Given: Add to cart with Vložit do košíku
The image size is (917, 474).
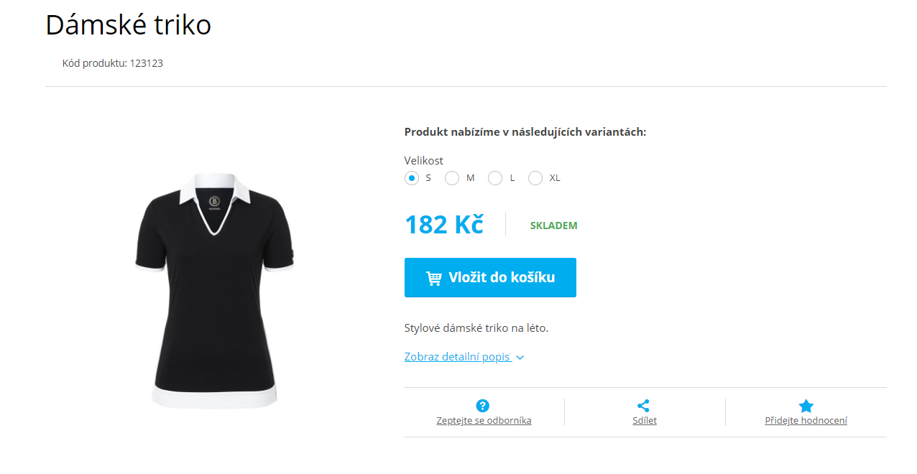Looking at the screenshot, I should coord(490,277).
